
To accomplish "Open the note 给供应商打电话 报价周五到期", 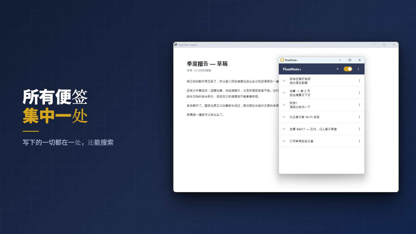I will tap(322, 81).
